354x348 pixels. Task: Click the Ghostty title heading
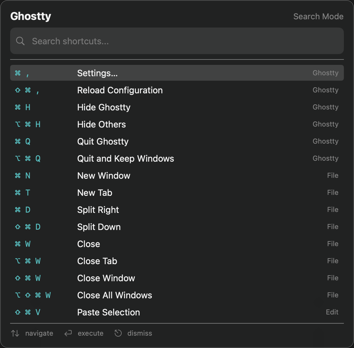click(x=31, y=16)
